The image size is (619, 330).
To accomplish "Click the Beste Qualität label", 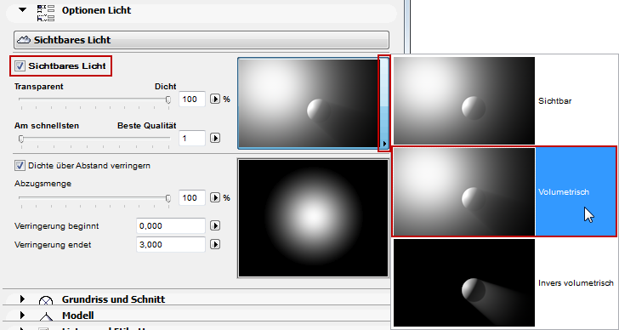I will click(x=147, y=126).
